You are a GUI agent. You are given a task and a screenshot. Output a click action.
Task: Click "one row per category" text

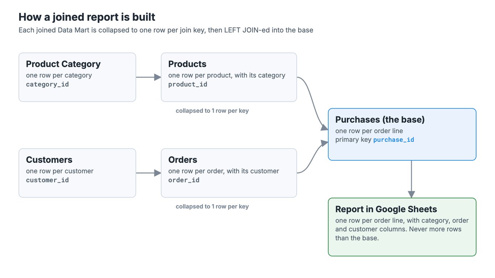click(x=59, y=75)
